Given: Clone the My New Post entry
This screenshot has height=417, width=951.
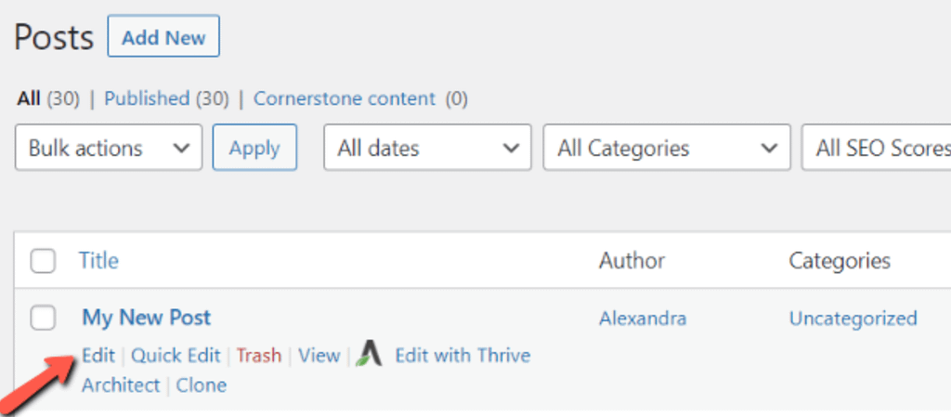Looking at the screenshot, I should [x=202, y=385].
